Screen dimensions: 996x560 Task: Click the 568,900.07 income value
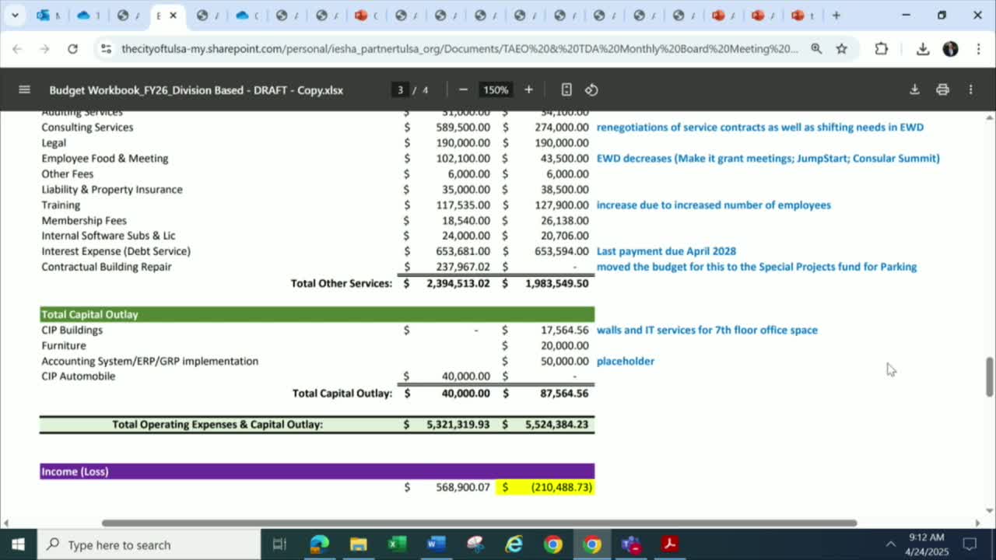coord(463,487)
